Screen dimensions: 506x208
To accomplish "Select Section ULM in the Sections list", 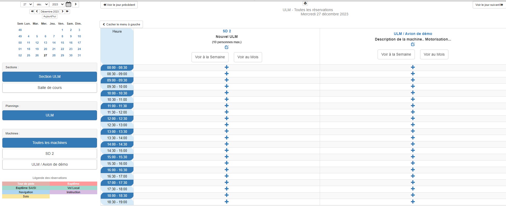I will click(x=50, y=76).
